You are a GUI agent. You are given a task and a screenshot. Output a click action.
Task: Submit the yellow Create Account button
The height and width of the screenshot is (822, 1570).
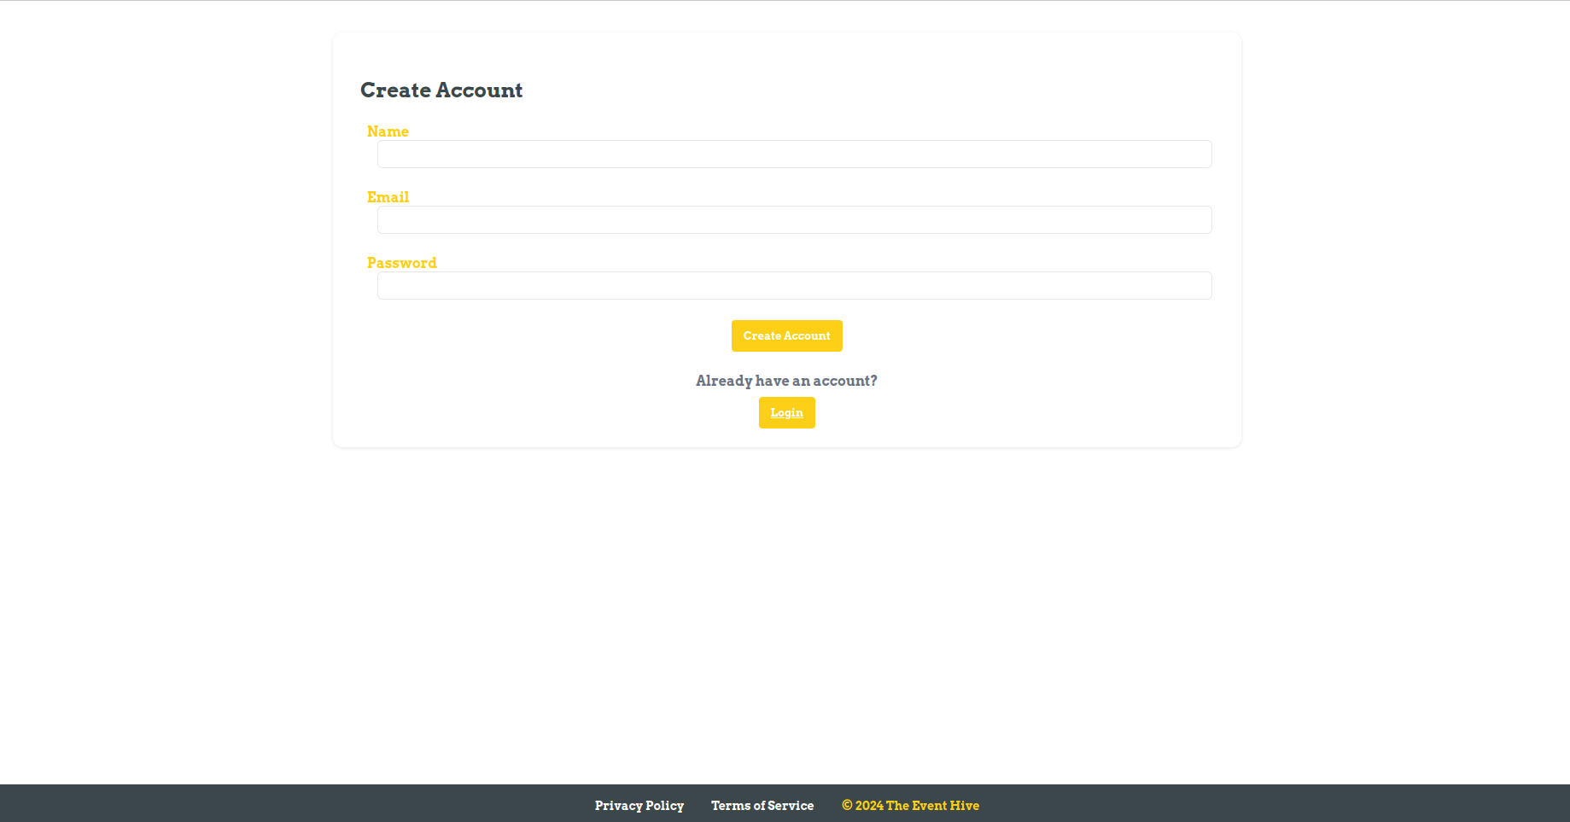(786, 336)
